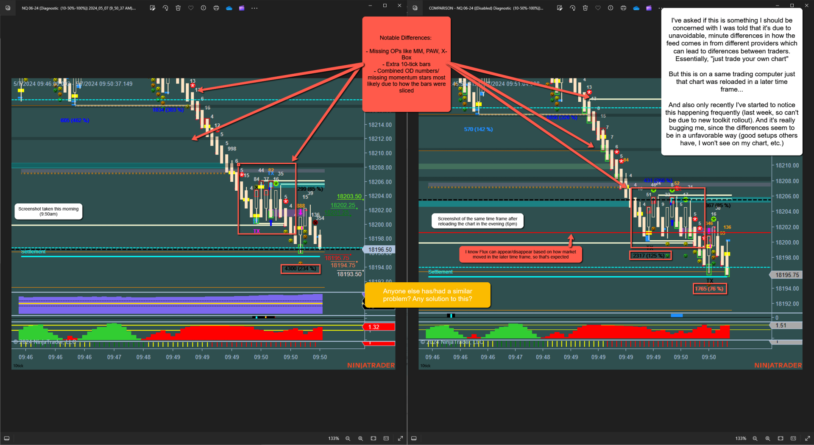Click the 18196.50 price marker in left chart
The height and width of the screenshot is (445, 814).
[380, 250]
